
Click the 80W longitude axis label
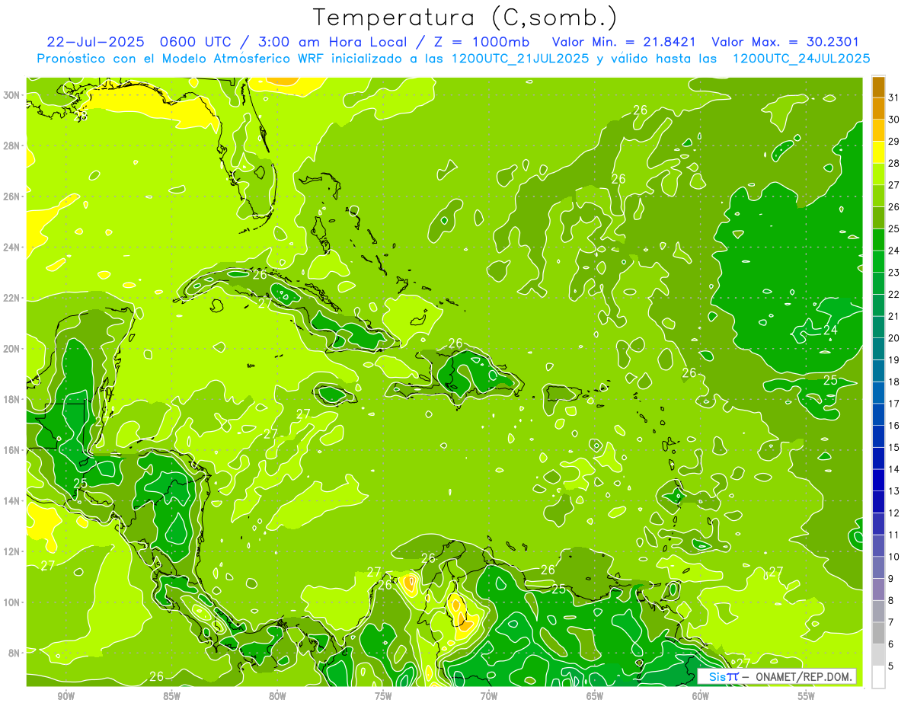(x=277, y=695)
